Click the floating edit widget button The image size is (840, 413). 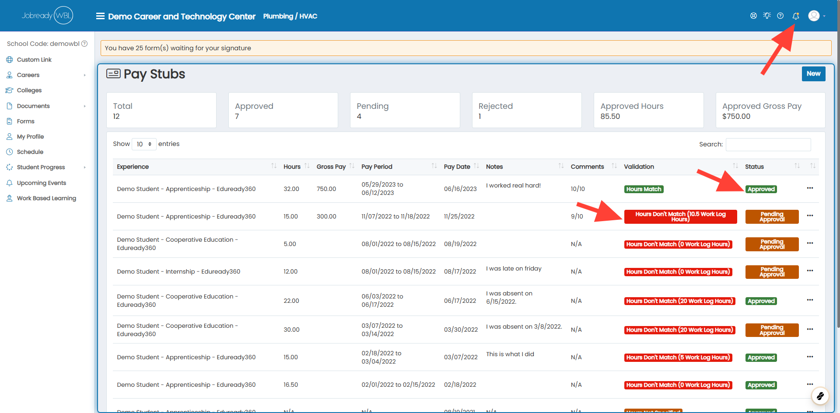pos(820,396)
